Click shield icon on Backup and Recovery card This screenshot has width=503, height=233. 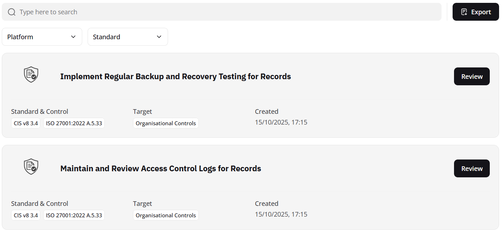tap(31, 74)
